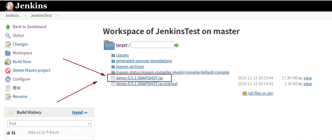332x140 pixels.
Task: Click the folder icon beside generated-sources
Action: tap(113, 61)
